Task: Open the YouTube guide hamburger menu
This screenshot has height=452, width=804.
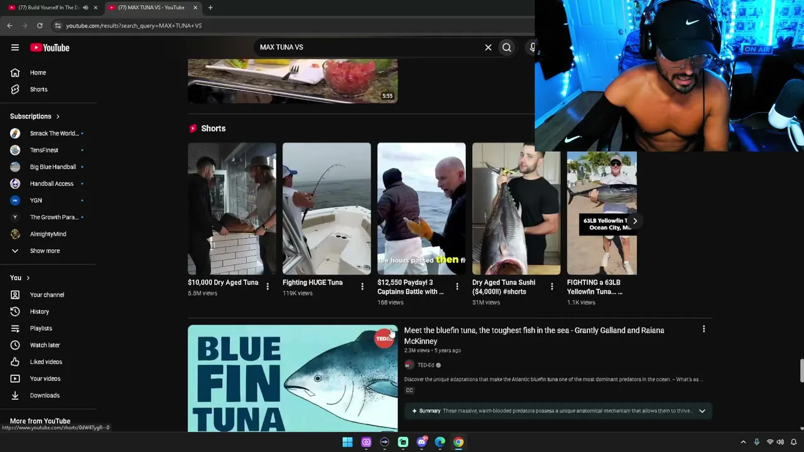Action: tap(15, 48)
